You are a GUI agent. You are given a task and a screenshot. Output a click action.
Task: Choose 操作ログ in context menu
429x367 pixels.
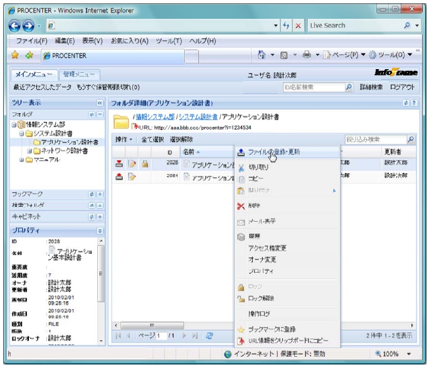pyautogui.click(x=287, y=314)
